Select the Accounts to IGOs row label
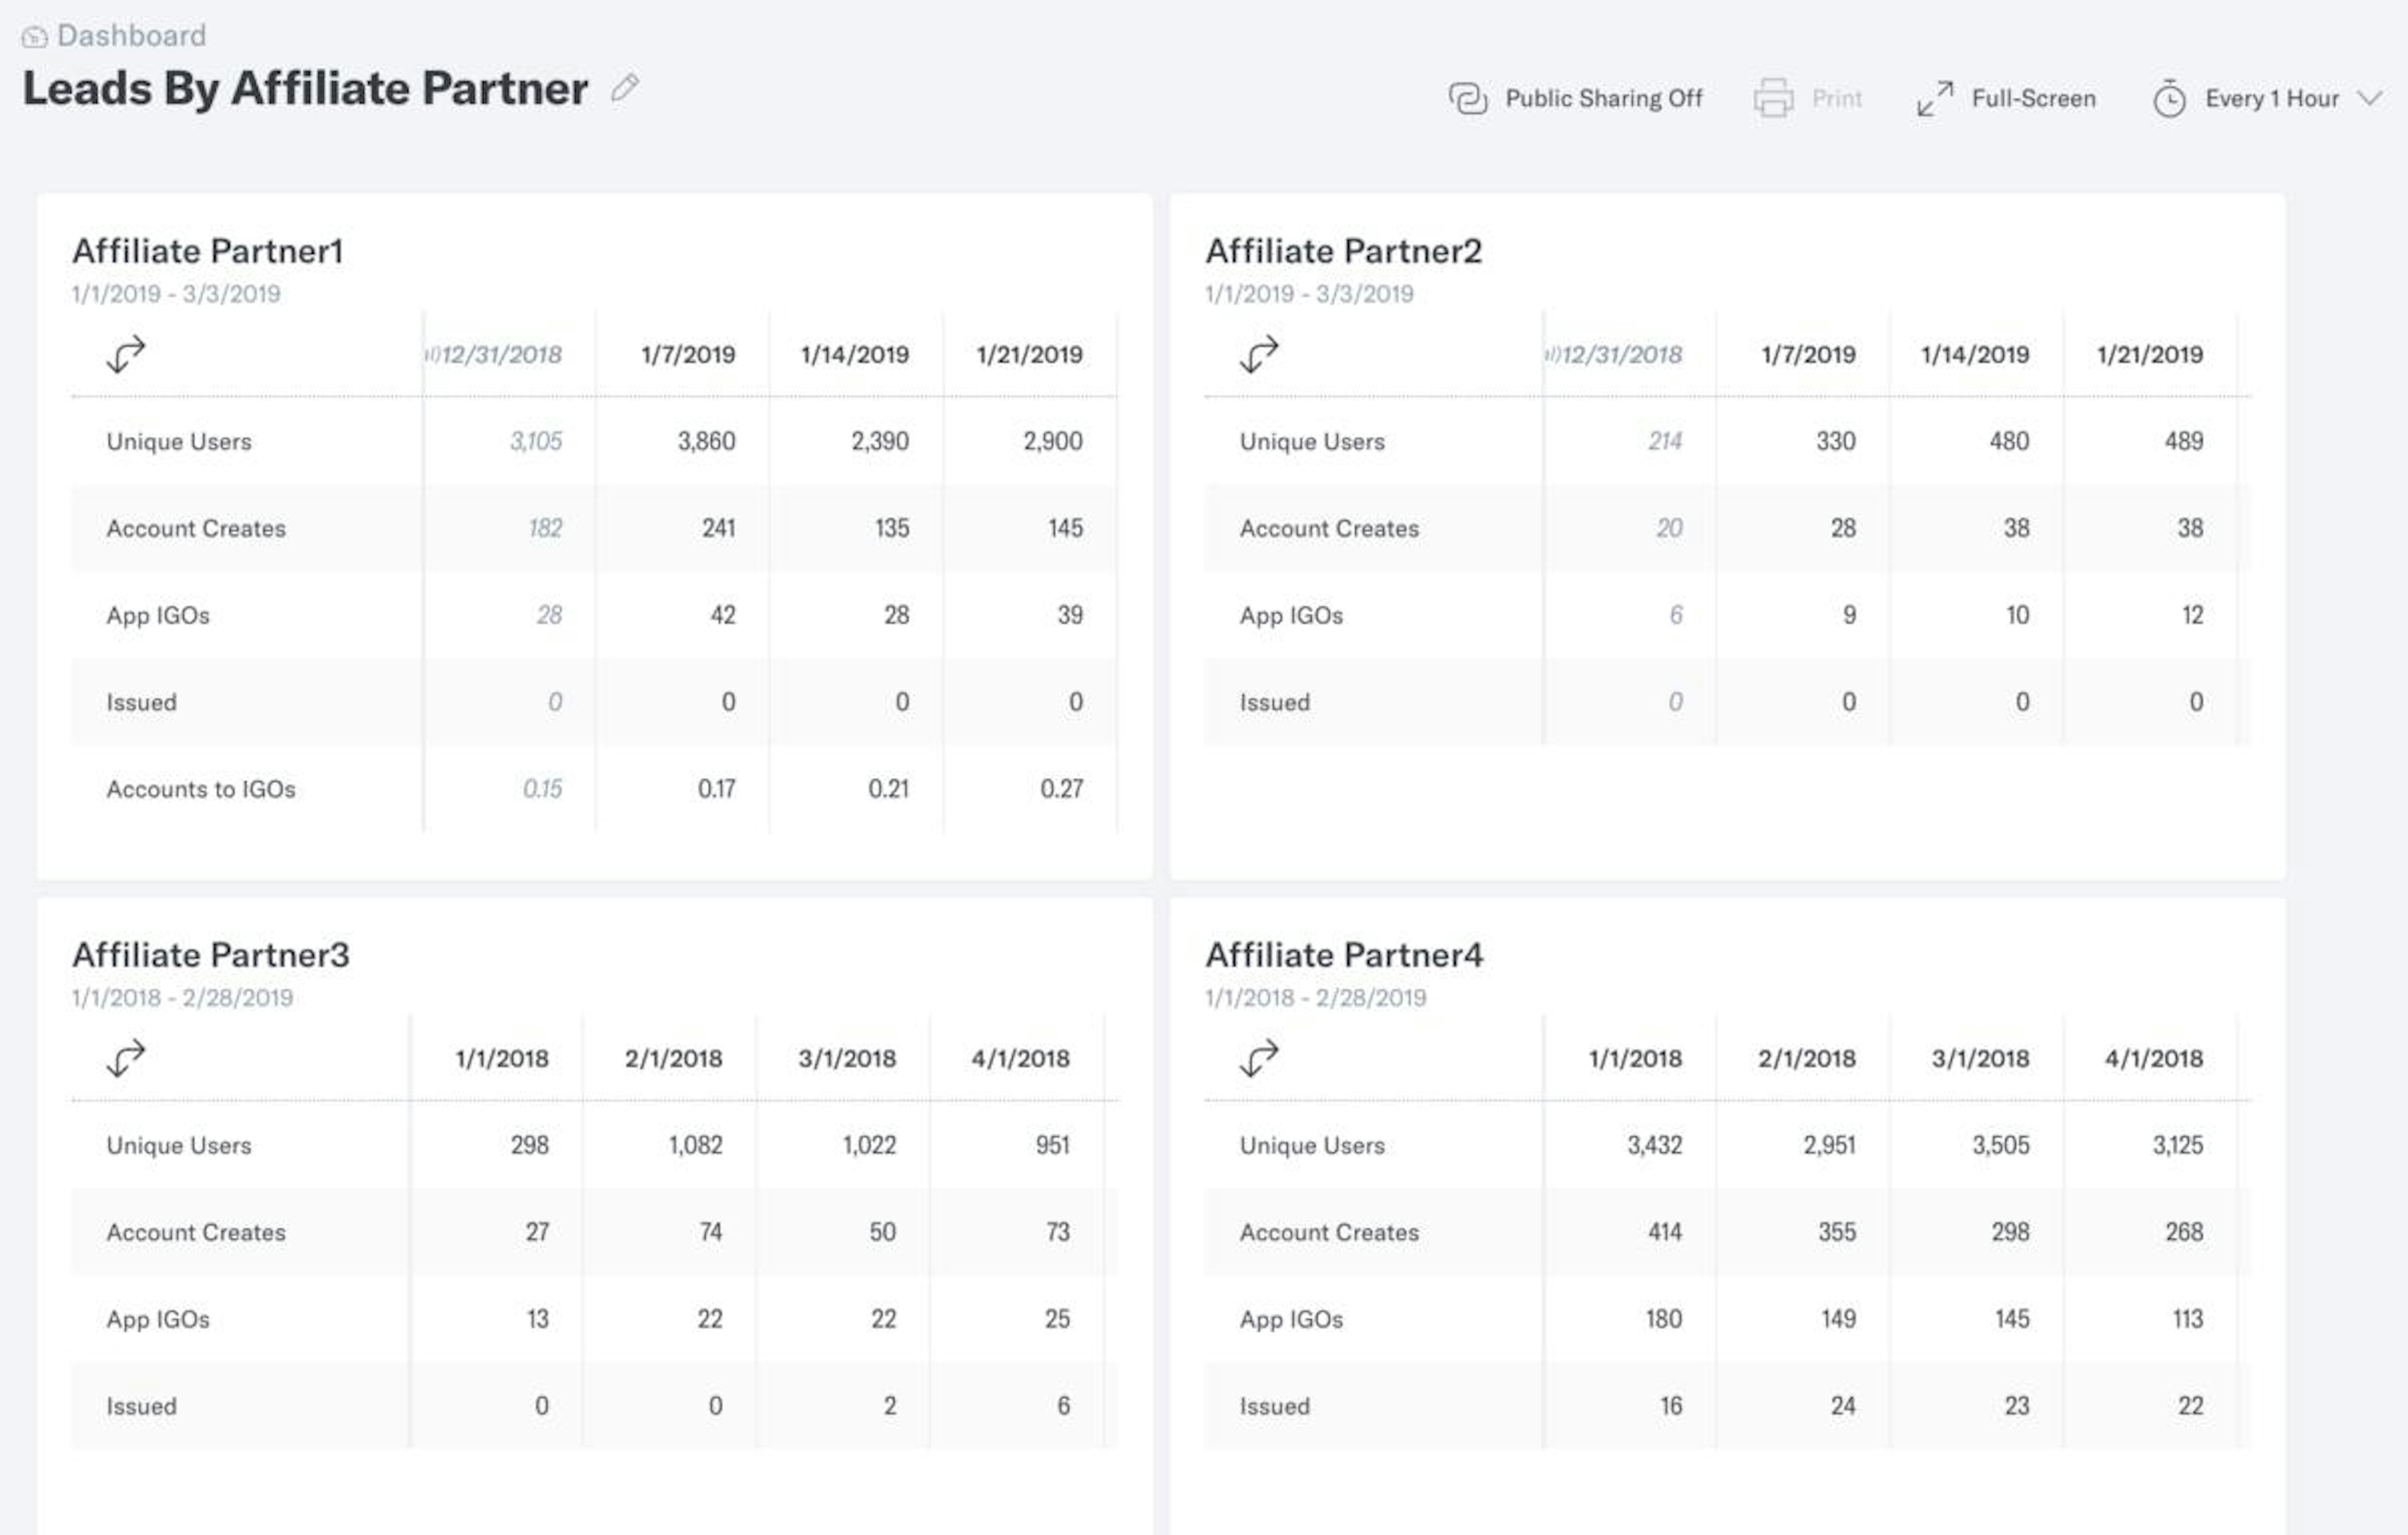2408x1535 pixels. pyautogui.click(x=201, y=789)
